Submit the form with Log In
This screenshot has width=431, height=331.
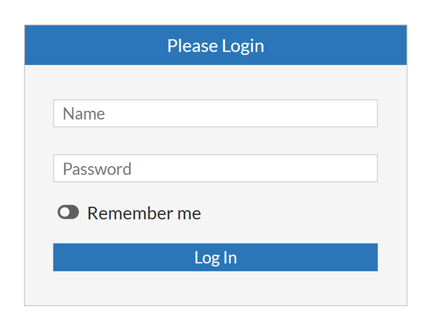(x=215, y=257)
